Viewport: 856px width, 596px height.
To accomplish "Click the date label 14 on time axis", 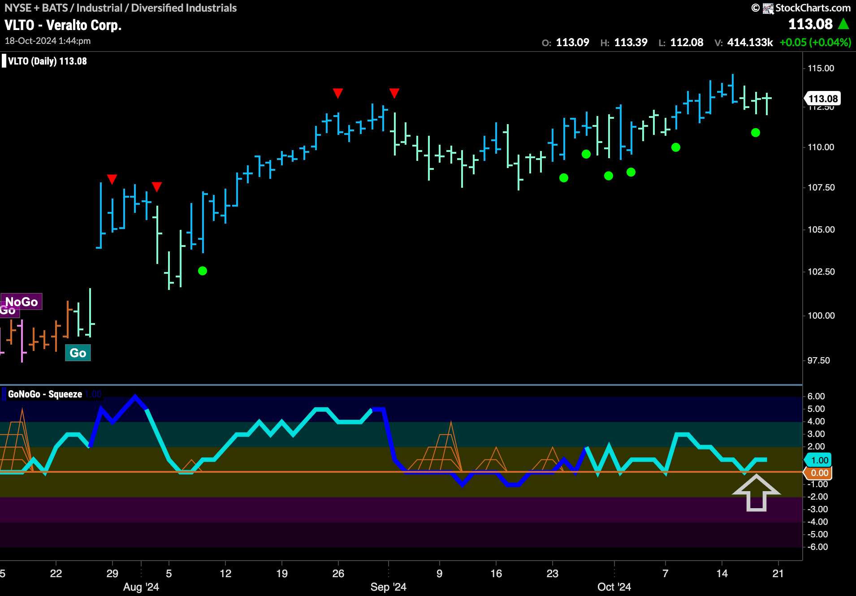I will coord(722,574).
